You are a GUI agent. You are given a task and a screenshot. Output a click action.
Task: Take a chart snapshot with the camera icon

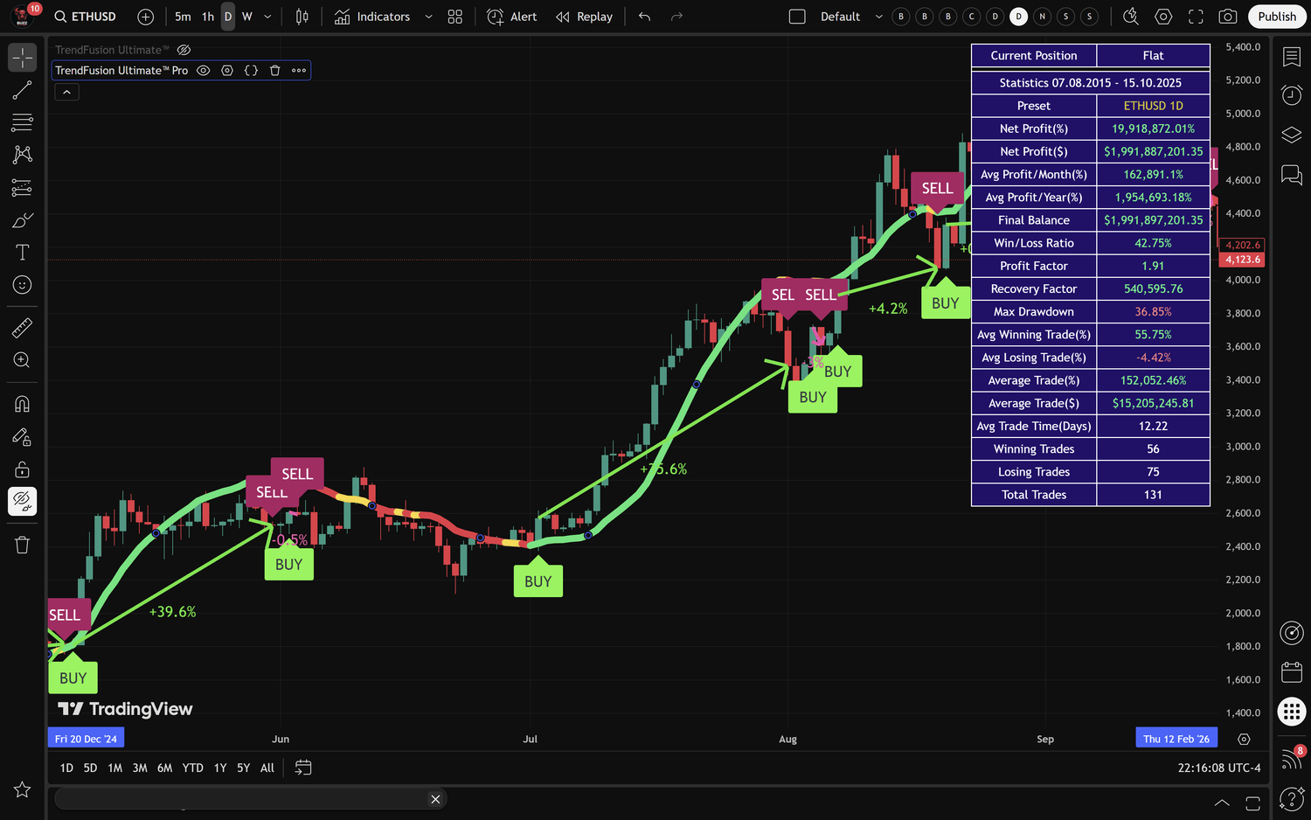pos(1227,16)
